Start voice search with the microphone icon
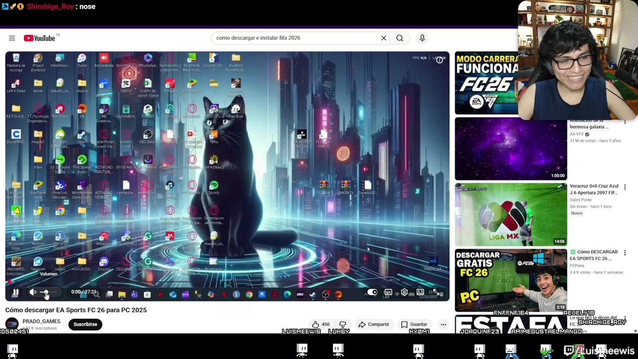 422,38
